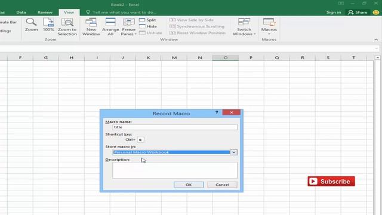The image size is (382, 215).
Task: Click Reset Window Position
Action: 198,33
